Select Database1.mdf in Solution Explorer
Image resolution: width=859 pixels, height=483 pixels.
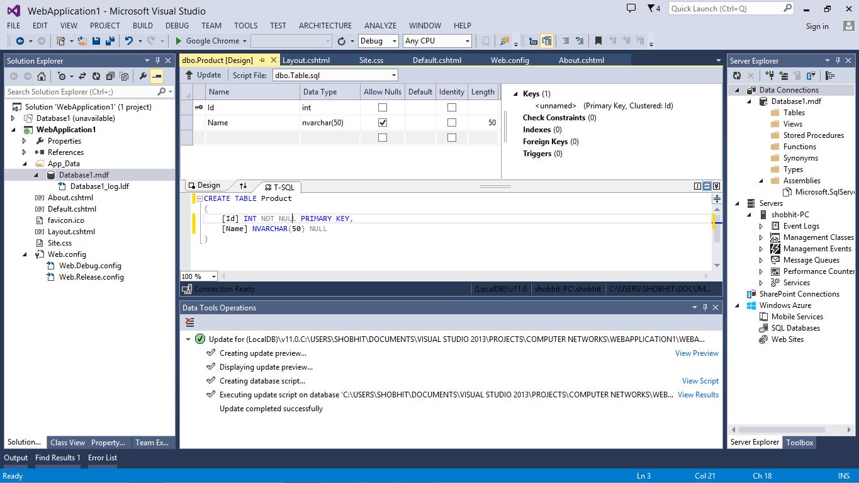tap(85, 174)
